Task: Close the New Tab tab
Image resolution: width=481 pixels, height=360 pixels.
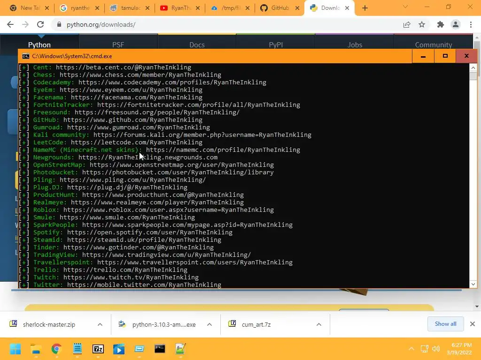Action: (x=47, y=8)
